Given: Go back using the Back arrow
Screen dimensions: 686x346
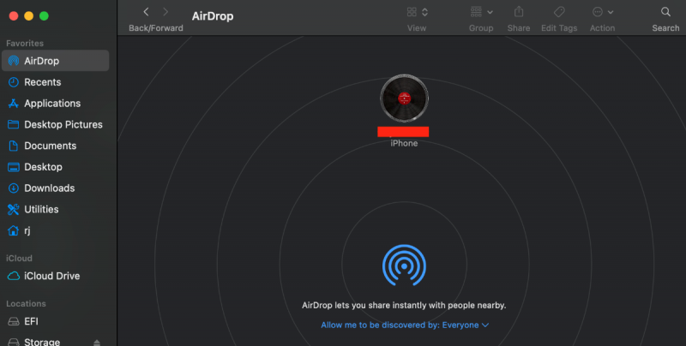Looking at the screenshot, I should click(146, 12).
